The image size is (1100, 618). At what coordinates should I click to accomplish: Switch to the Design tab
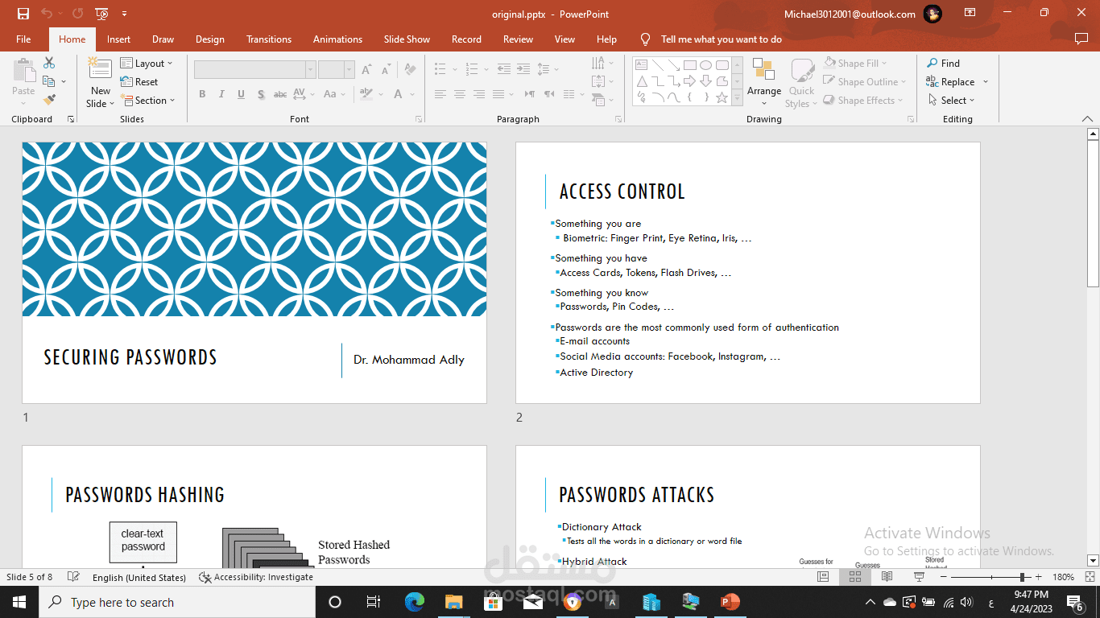[209, 39]
